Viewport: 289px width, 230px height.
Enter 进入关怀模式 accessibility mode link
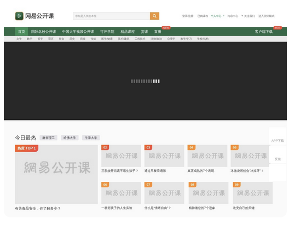pyautogui.click(x=267, y=16)
